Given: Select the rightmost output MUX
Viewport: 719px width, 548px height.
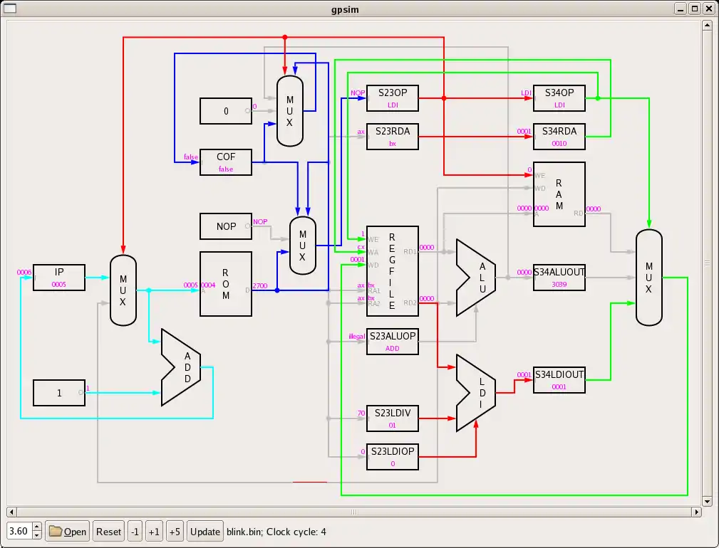Looking at the screenshot, I should [x=649, y=277].
